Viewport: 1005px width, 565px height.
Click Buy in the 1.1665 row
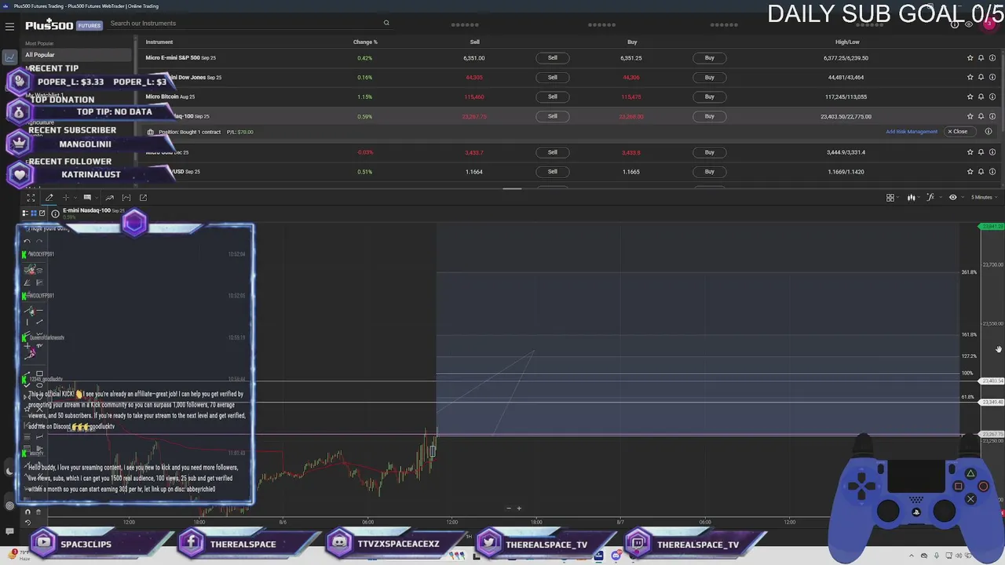click(x=709, y=171)
